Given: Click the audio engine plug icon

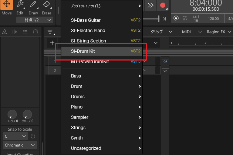Looking at the screenshot, I should [x=176, y=18].
